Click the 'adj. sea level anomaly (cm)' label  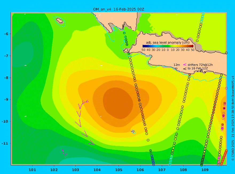click(x=168, y=43)
